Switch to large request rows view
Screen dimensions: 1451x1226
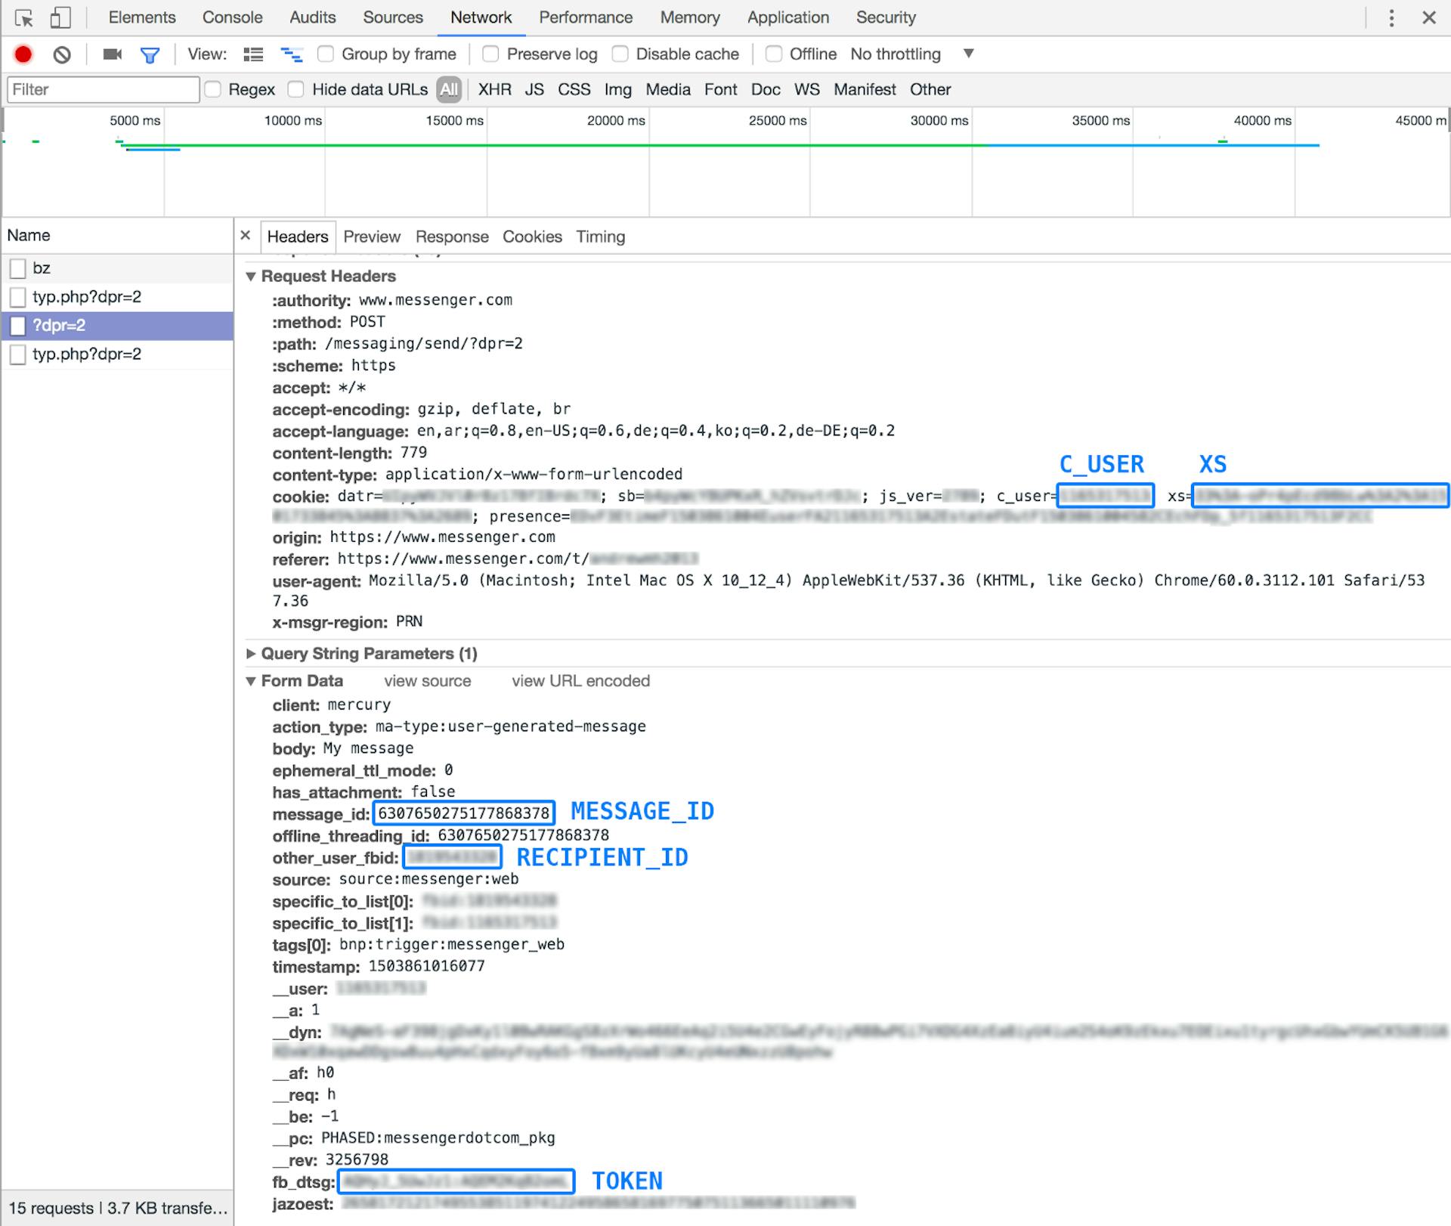click(253, 54)
